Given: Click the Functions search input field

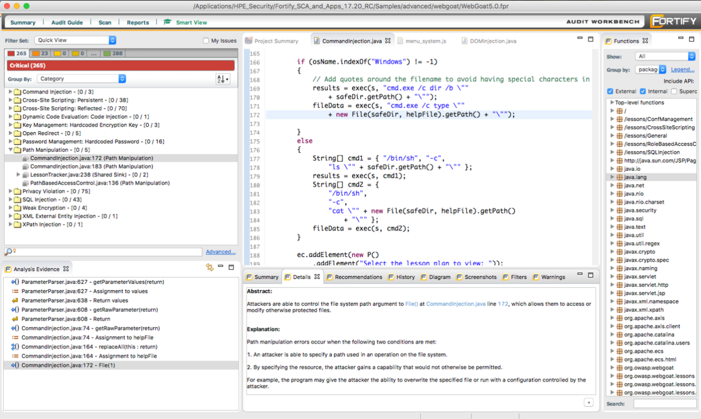Looking at the screenshot, I should point(665,404).
